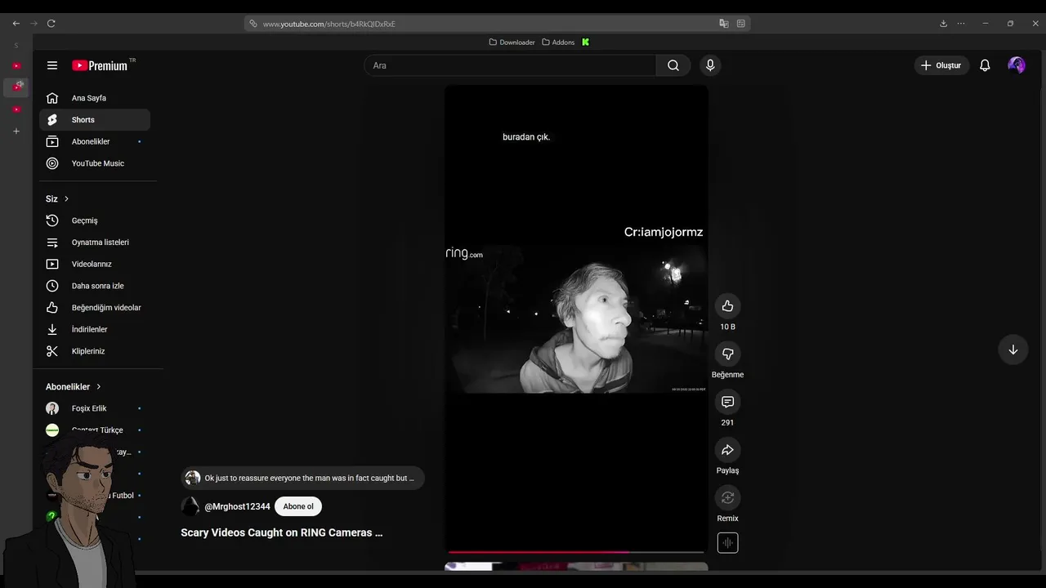Click the green K extension bookmark
Screen dimensions: 1046x588
tap(585, 42)
